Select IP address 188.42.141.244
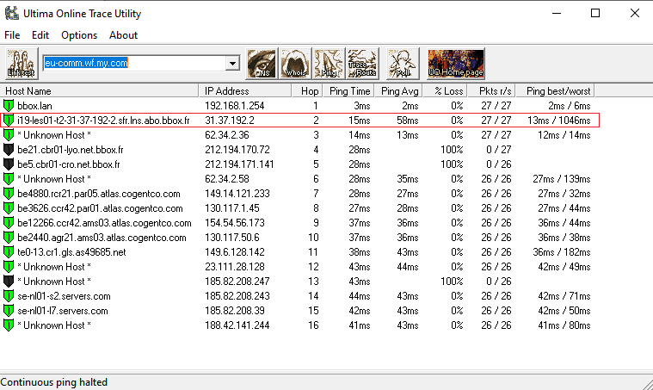Image resolution: width=653 pixels, height=390 pixels. pyautogui.click(x=237, y=325)
